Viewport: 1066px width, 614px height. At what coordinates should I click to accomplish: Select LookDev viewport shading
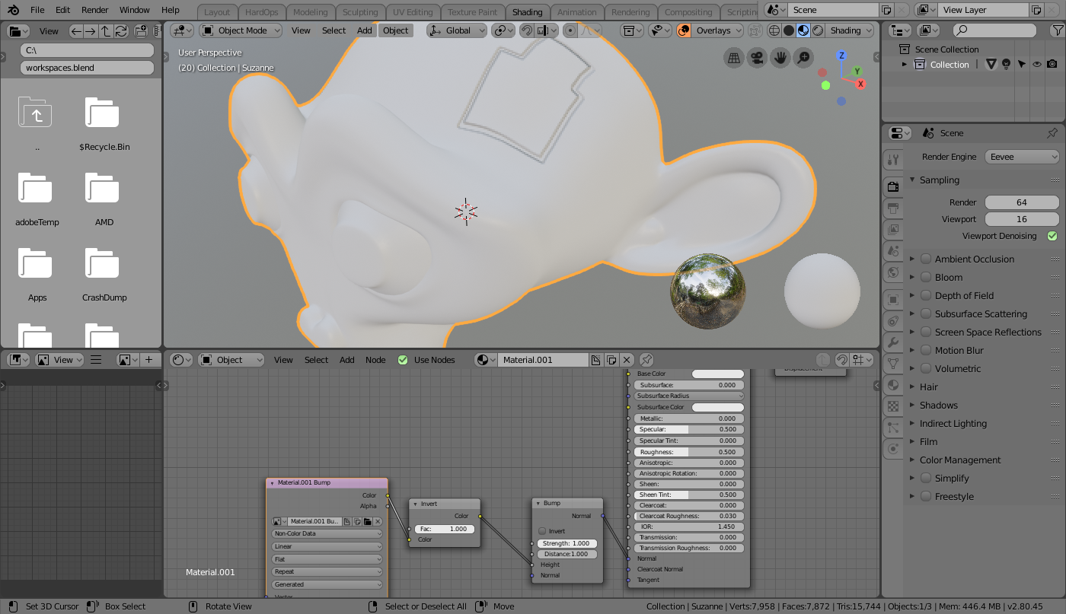click(x=803, y=30)
